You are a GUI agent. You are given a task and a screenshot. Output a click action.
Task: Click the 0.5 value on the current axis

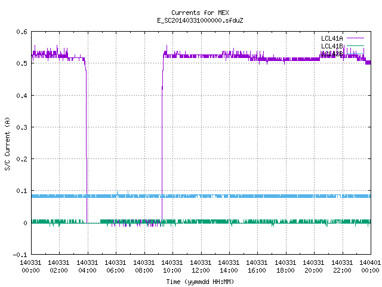(21, 63)
